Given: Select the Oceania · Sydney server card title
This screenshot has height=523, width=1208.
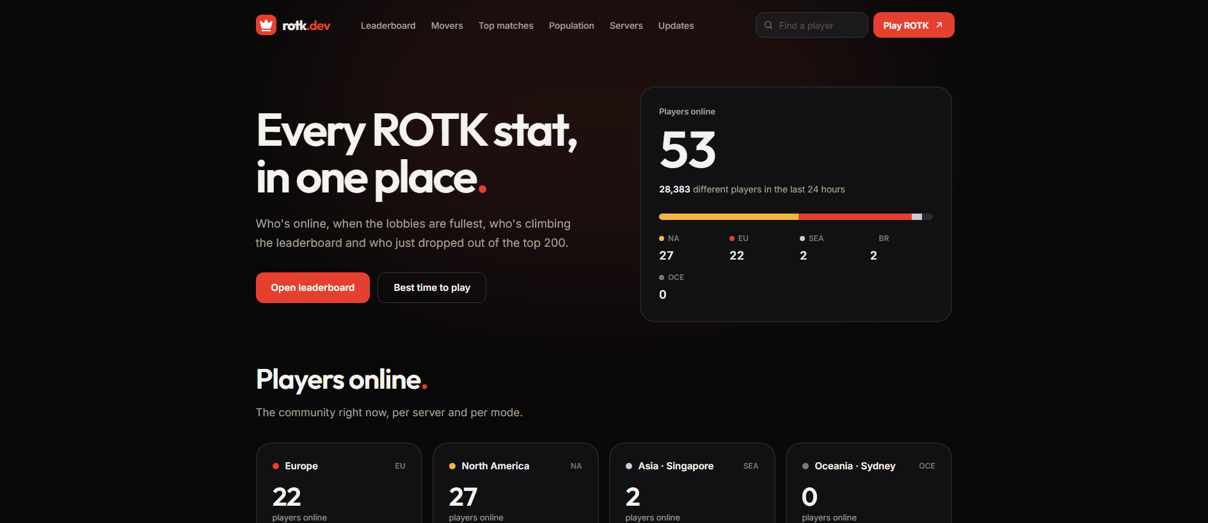Looking at the screenshot, I should [x=855, y=466].
